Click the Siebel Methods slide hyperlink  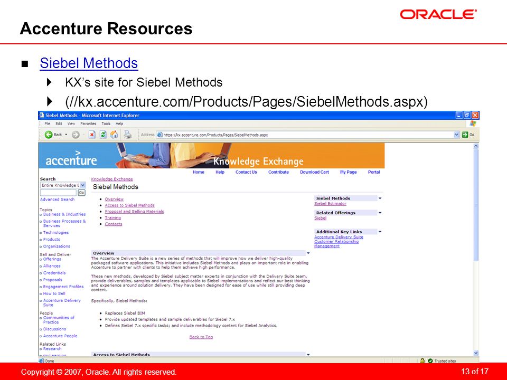pos(89,63)
